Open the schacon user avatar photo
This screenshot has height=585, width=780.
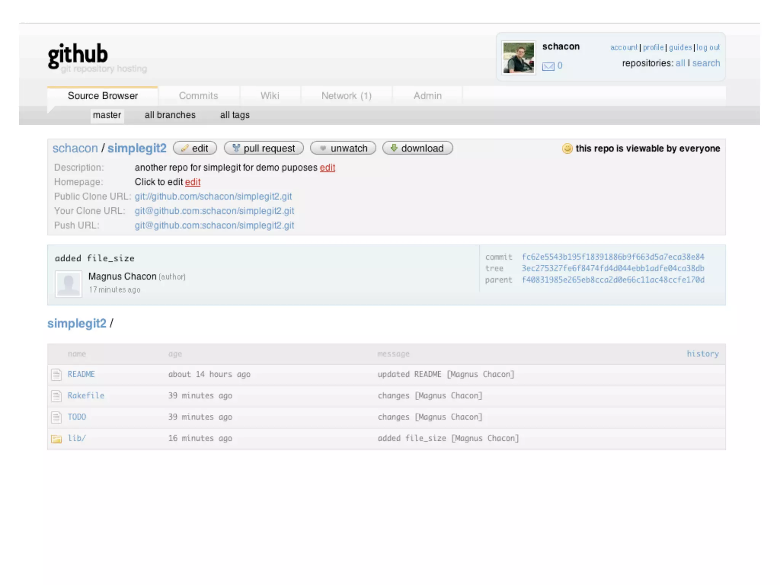(x=518, y=58)
